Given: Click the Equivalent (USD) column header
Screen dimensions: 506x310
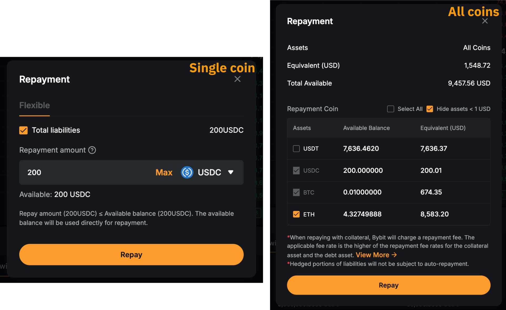Looking at the screenshot, I should coord(443,128).
